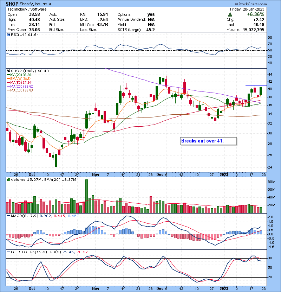This screenshot has height=292, width=281.
Task: Select the MA(200) 36.62 legend entry
Action: pos(20,87)
